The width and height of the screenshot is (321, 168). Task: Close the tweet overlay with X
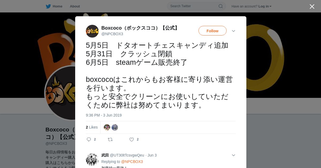click(x=312, y=6)
